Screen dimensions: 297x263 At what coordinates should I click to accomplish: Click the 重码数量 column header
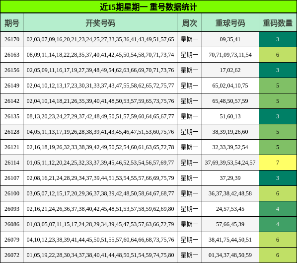click(x=278, y=23)
